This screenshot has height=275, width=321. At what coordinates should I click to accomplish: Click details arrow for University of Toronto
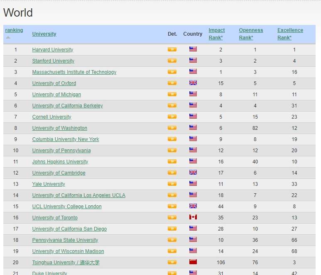coord(172,217)
